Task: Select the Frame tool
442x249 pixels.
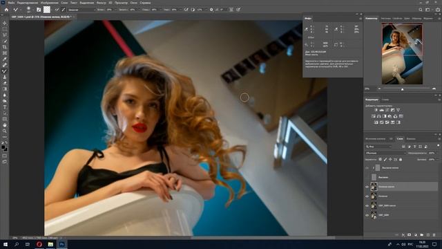Action: tap(5, 53)
